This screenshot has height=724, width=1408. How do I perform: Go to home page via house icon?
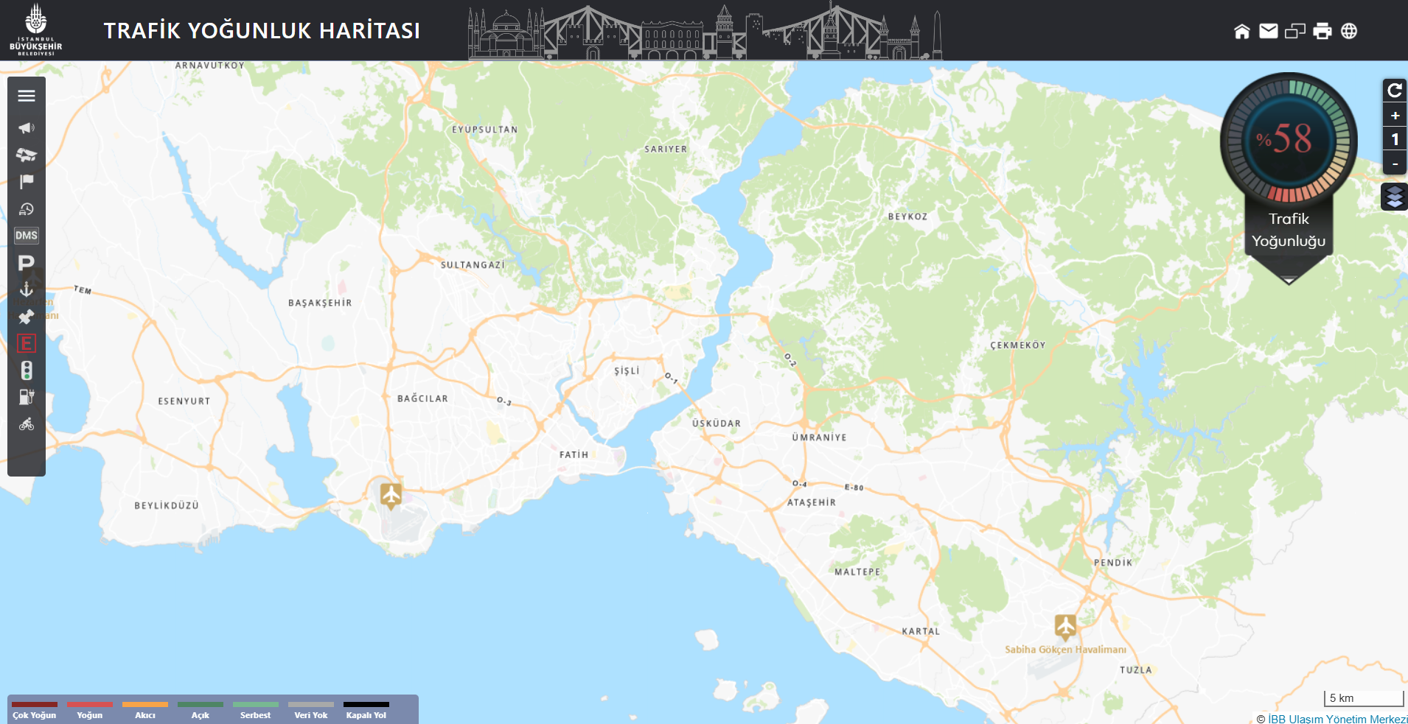(1242, 31)
